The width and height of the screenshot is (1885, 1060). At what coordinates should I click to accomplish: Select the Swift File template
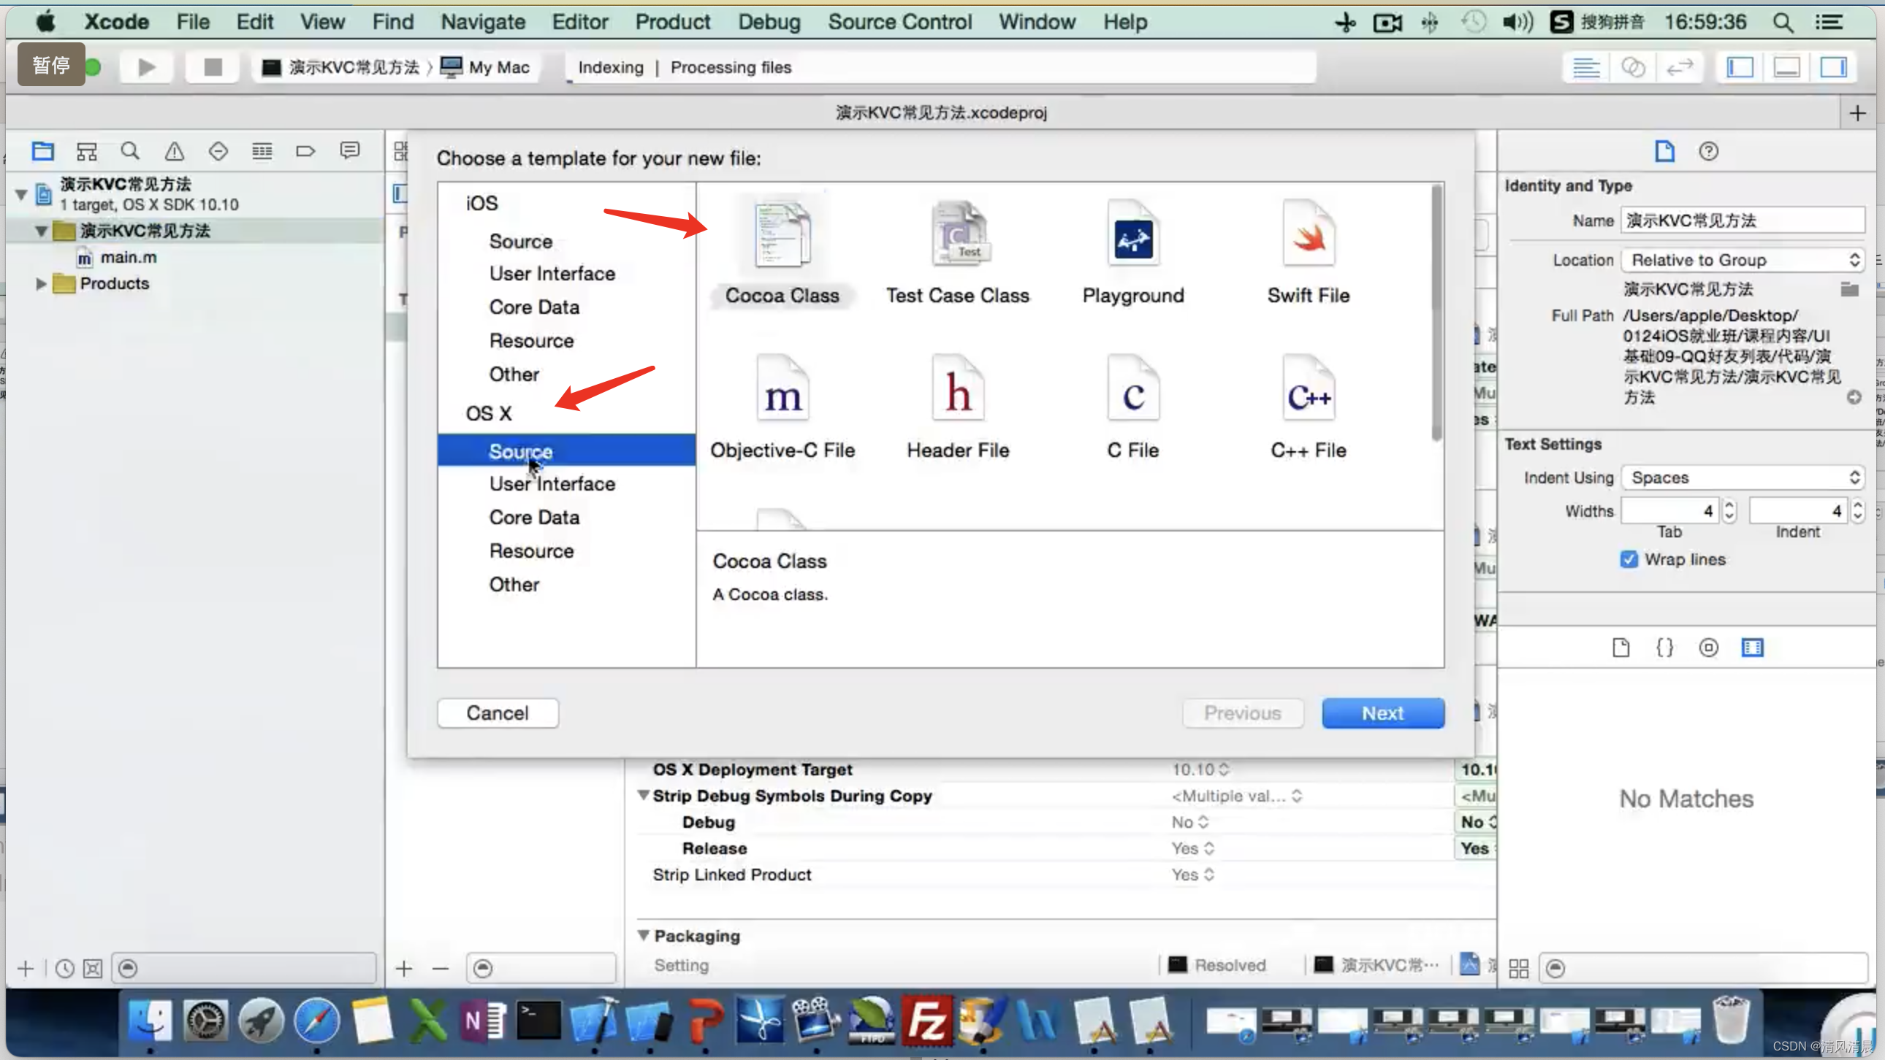pos(1309,252)
